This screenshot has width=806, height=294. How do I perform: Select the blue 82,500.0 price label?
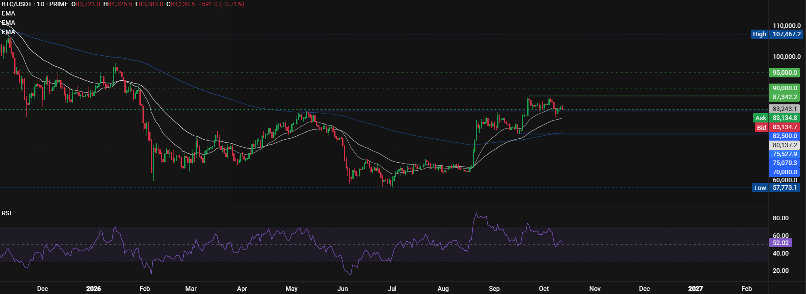point(785,136)
